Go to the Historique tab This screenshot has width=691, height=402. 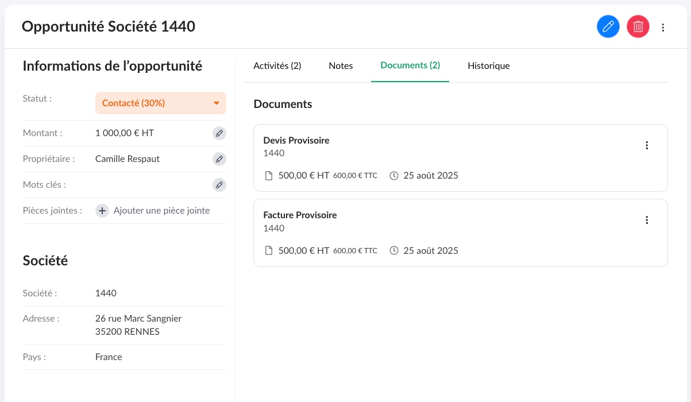click(488, 66)
